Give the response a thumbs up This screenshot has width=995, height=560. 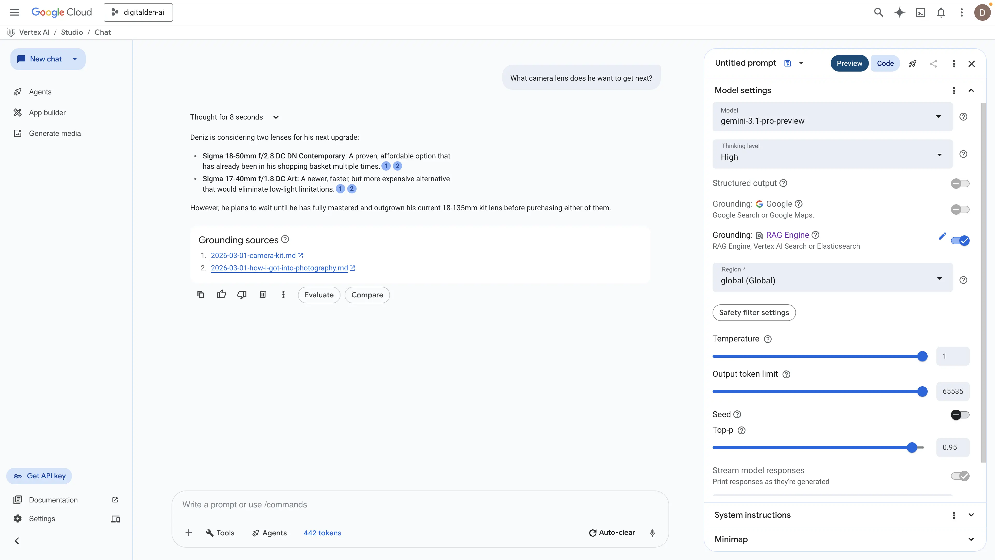point(221,295)
